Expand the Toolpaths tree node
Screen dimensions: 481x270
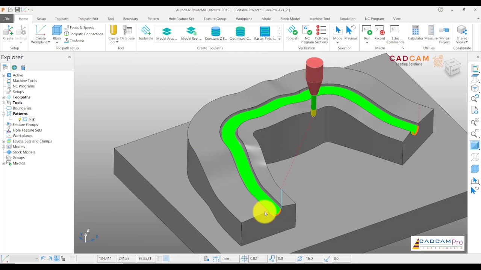point(3,97)
